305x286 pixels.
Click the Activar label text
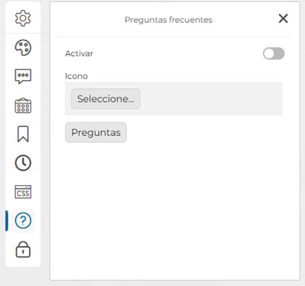pyautogui.click(x=79, y=53)
